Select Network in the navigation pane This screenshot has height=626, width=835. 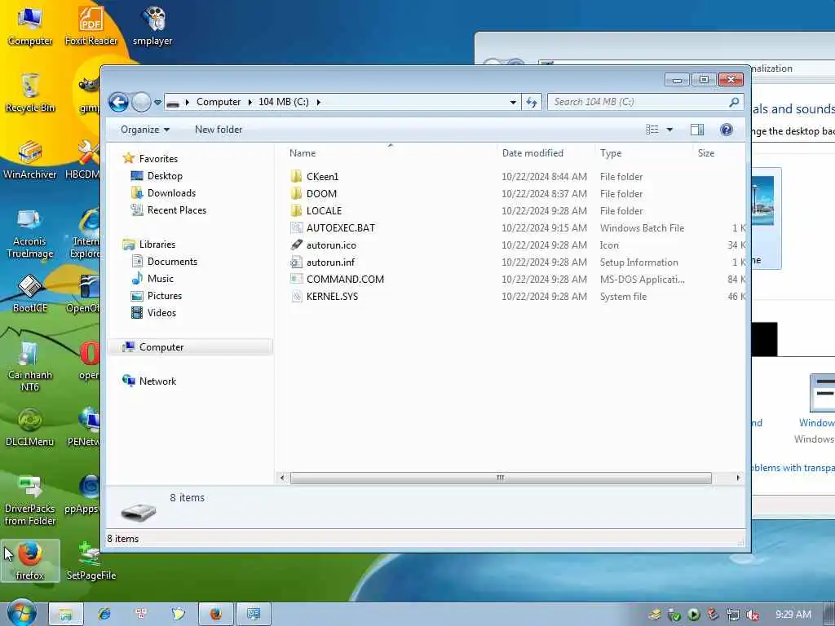(157, 381)
